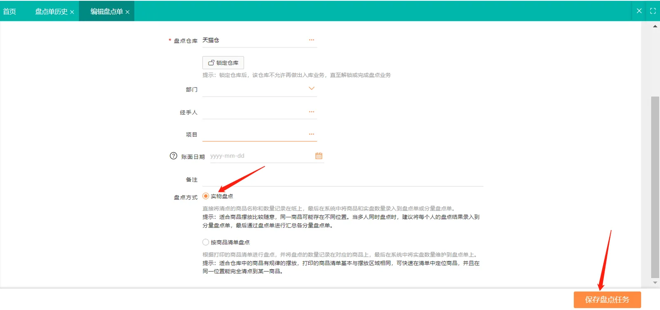Select the 实物盘点 radio option
Screen dimensions: 660x310
205,196
